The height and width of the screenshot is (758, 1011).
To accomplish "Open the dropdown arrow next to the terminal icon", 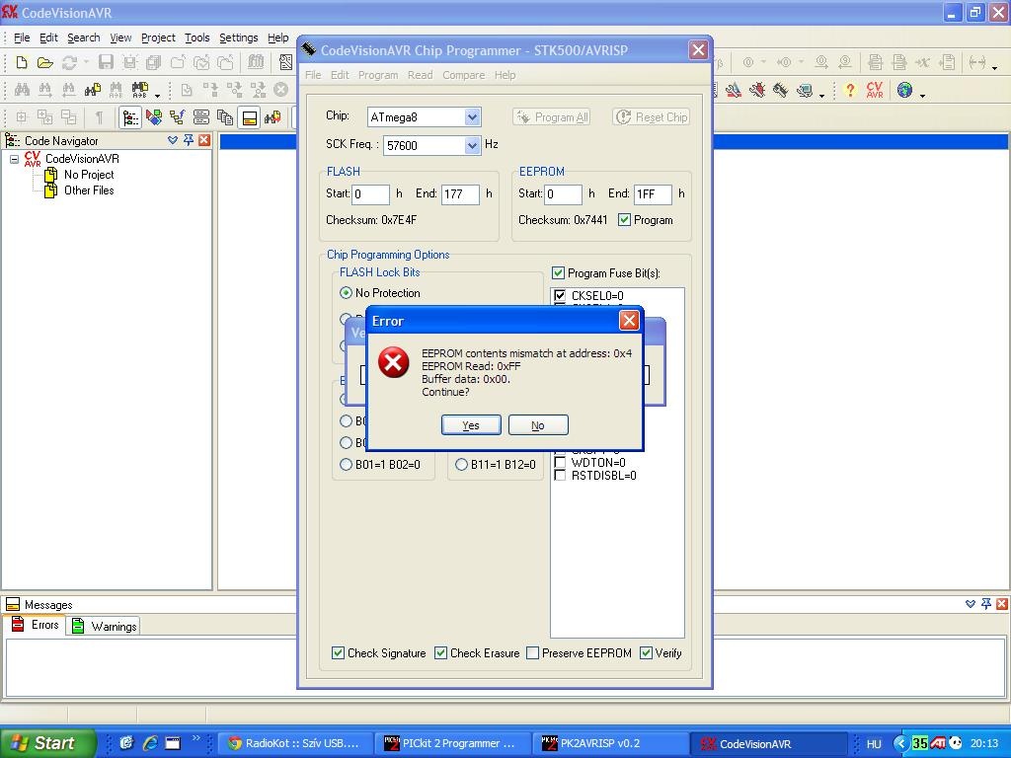I will (822, 96).
